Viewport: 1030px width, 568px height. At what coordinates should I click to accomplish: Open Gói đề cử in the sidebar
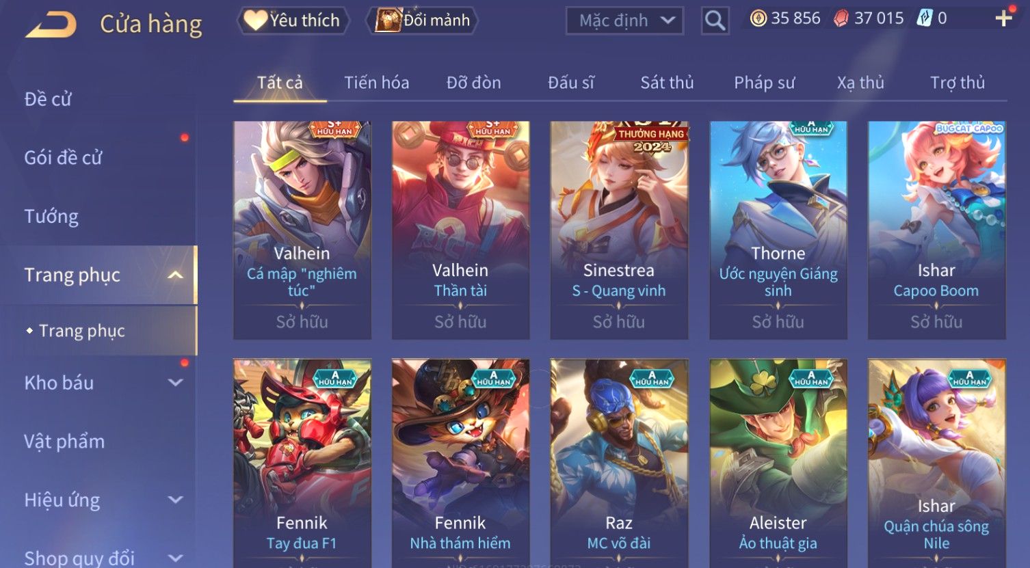point(63,158)
